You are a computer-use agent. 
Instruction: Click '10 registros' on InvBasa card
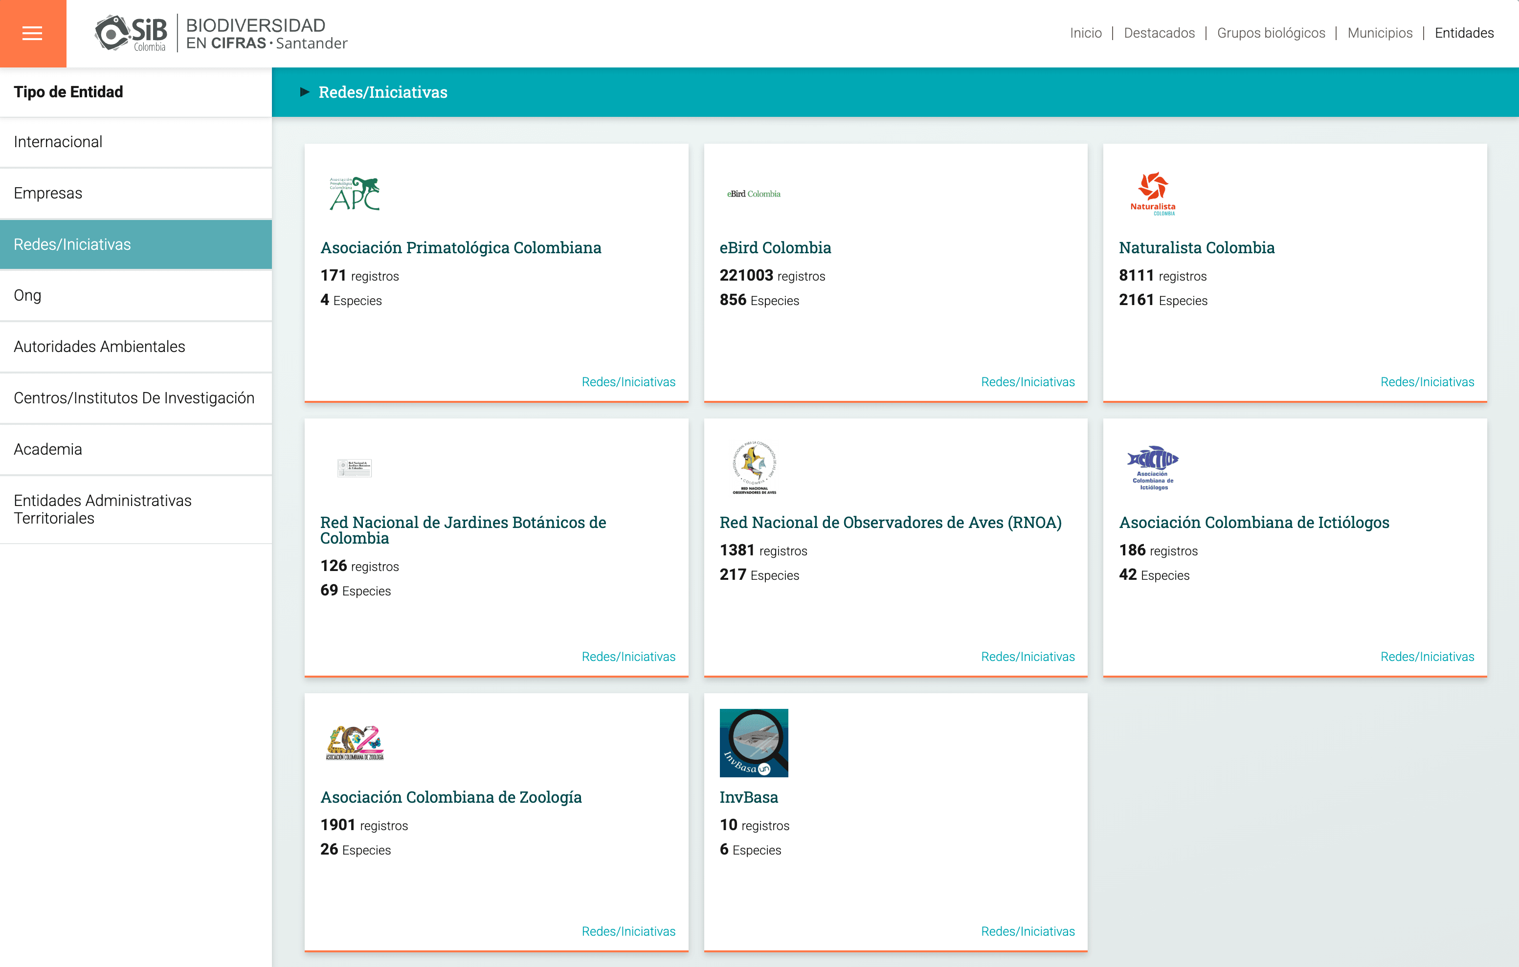tap(755, 825)
